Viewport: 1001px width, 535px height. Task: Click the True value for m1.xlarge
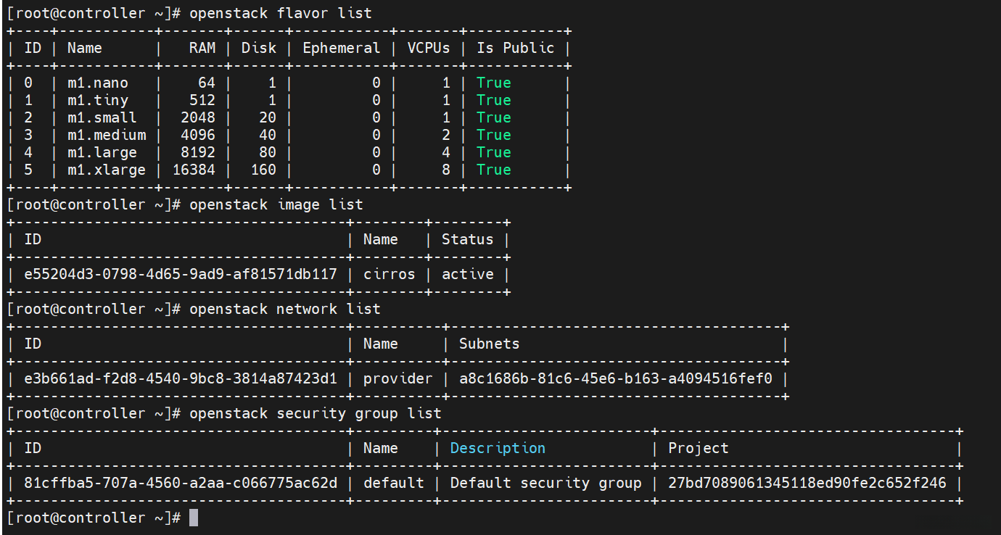point(494,170)
